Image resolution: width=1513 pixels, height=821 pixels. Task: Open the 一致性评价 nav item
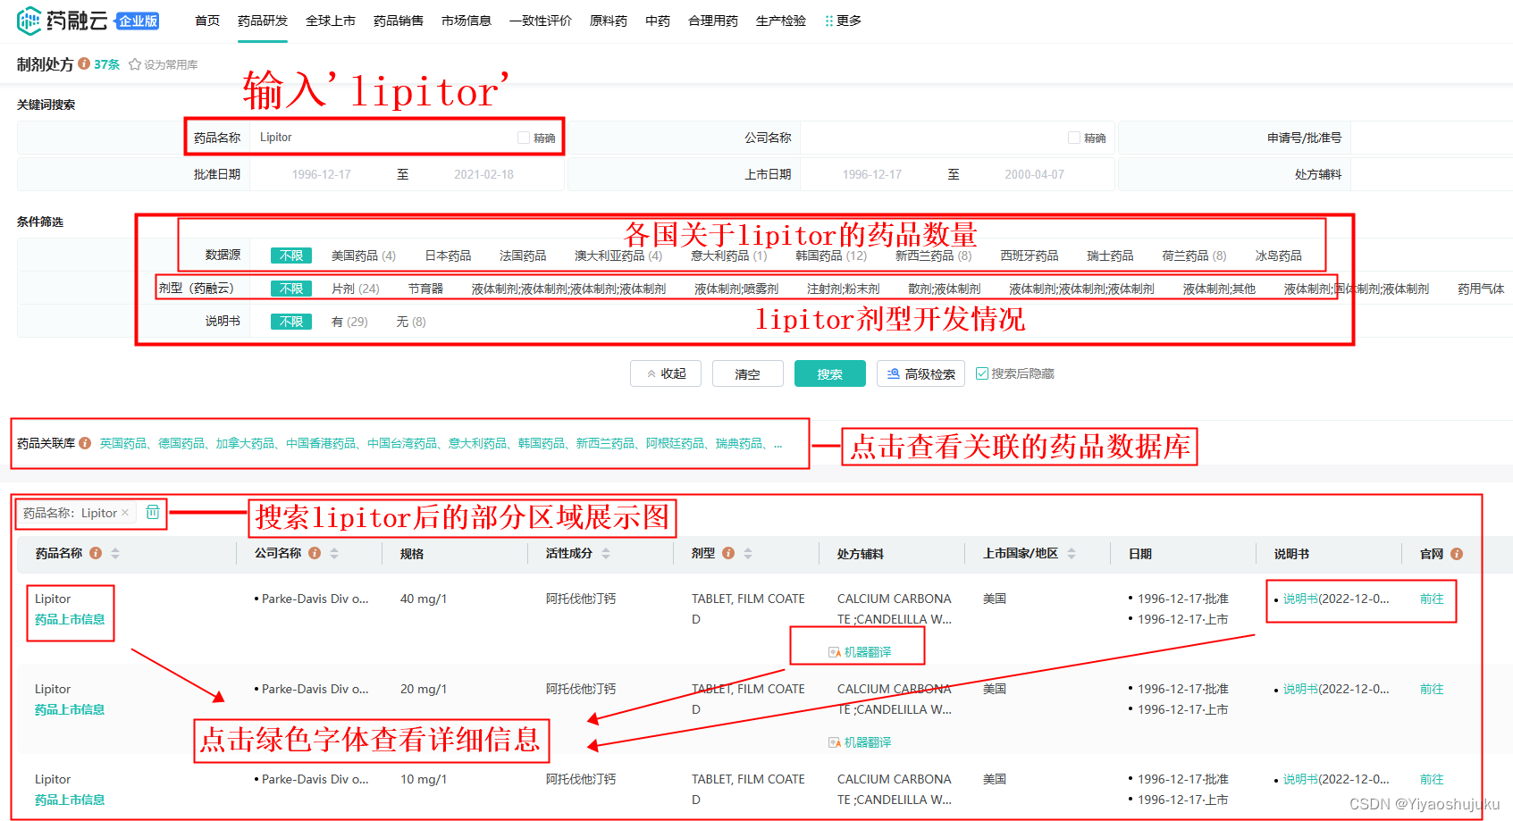pos(541,21)
